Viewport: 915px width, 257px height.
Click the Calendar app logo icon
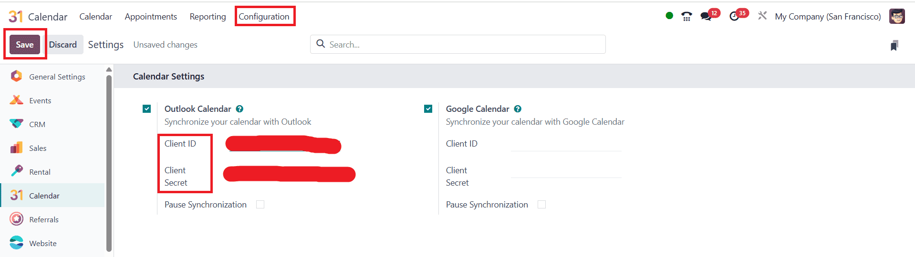pos(16,17)
